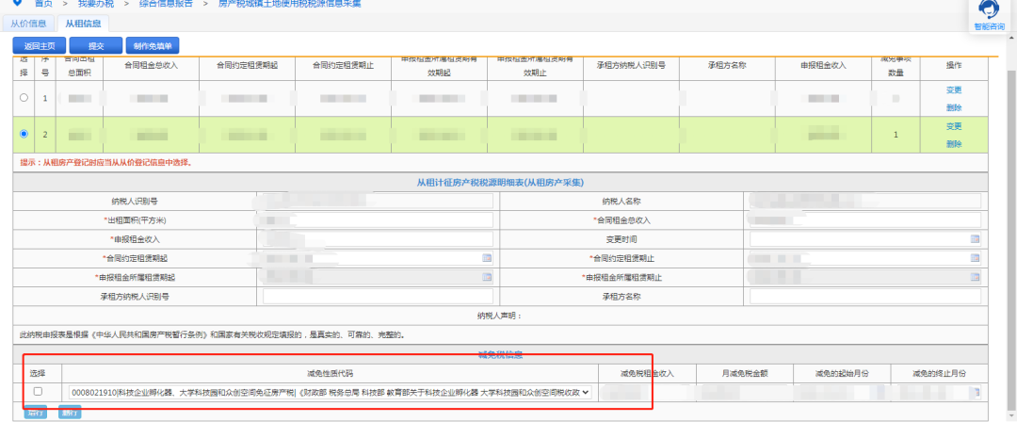Tick the 减免税信息 row checkbox
The image size is (1017, 422).
point(38,392)
